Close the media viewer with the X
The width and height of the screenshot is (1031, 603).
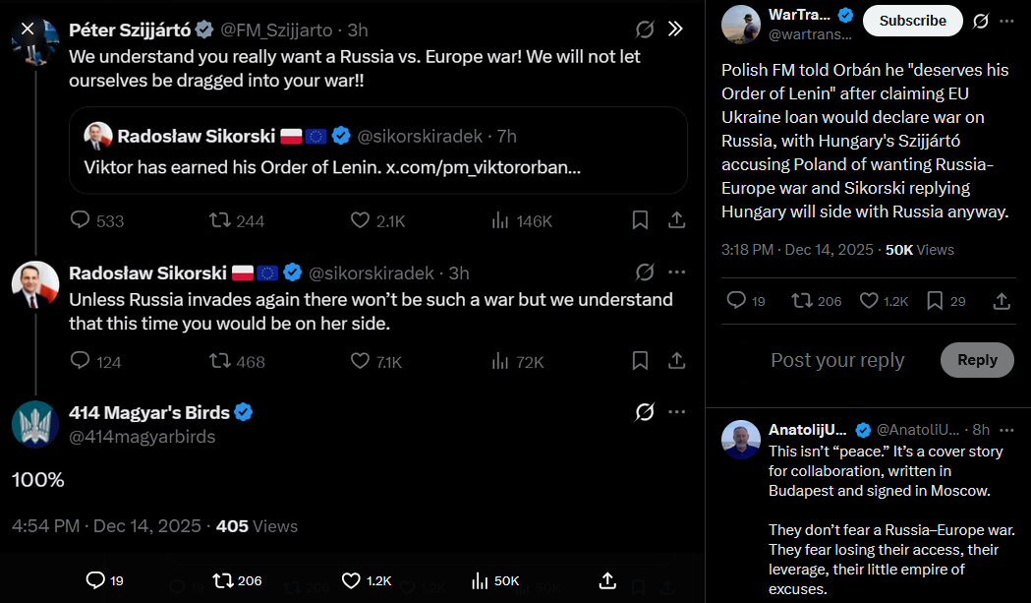click(x=28, y=29)
